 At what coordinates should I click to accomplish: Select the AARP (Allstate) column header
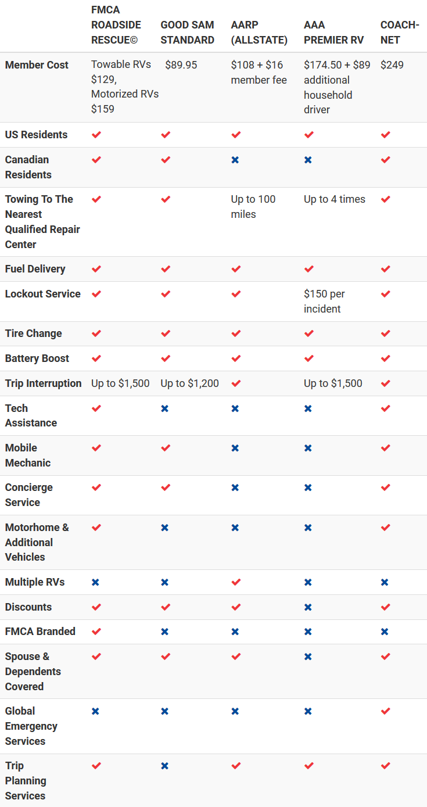(x=259, y=33)
